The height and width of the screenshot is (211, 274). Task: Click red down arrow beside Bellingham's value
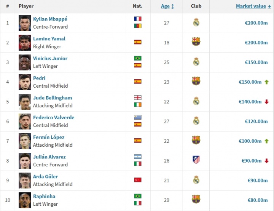[267, 102]
